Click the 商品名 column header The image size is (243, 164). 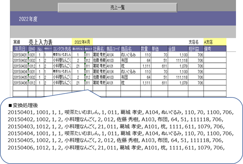[130, 49]
